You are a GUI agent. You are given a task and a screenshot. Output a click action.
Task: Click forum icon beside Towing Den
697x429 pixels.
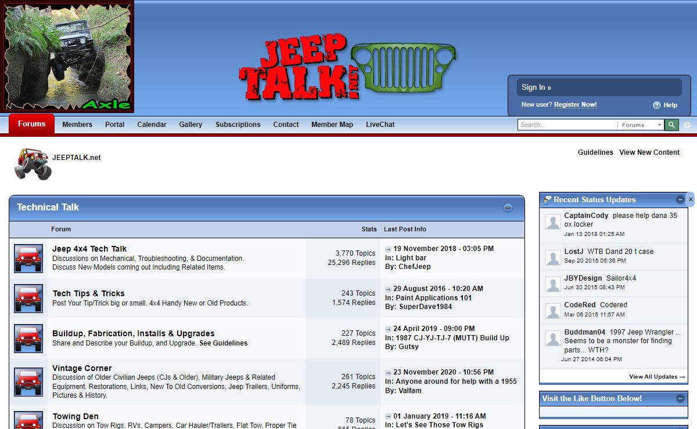(28, 421)
